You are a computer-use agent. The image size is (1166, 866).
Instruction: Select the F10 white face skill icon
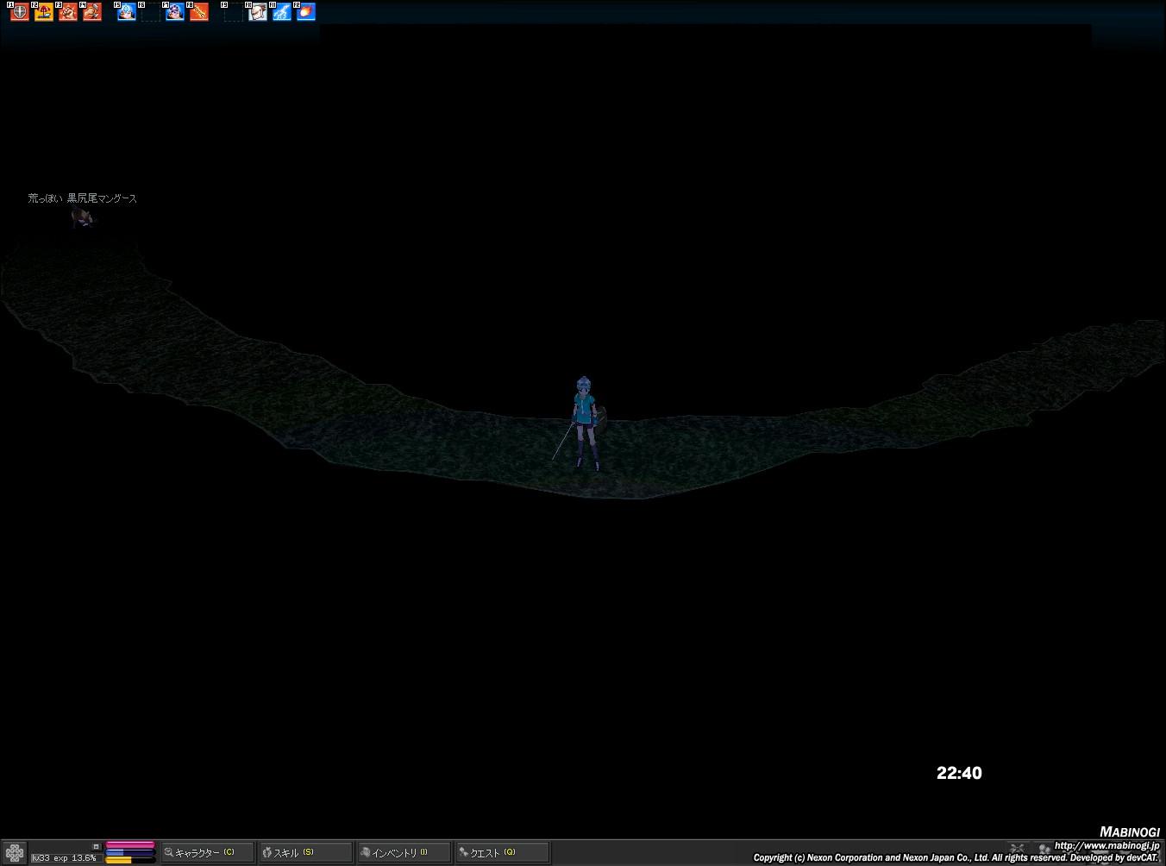click(x=258, y=12)
